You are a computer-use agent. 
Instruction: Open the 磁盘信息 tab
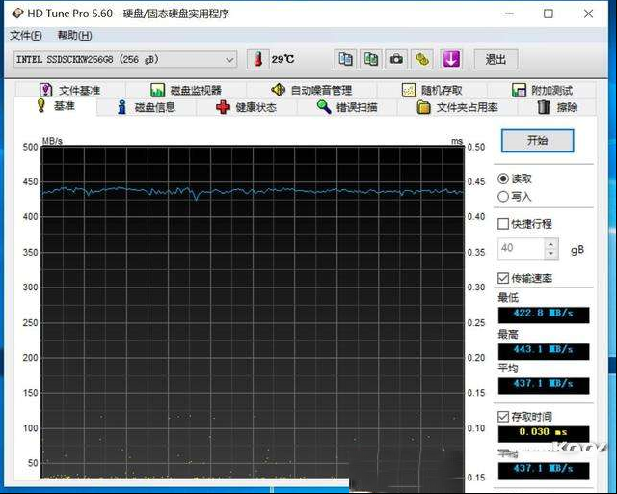click(x=147, y=107)
